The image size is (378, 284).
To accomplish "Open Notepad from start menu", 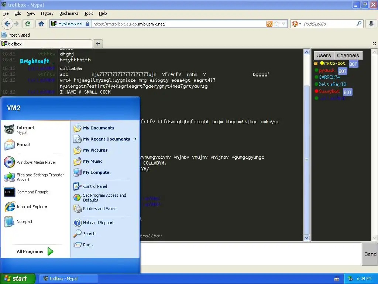I will (35, 222).
